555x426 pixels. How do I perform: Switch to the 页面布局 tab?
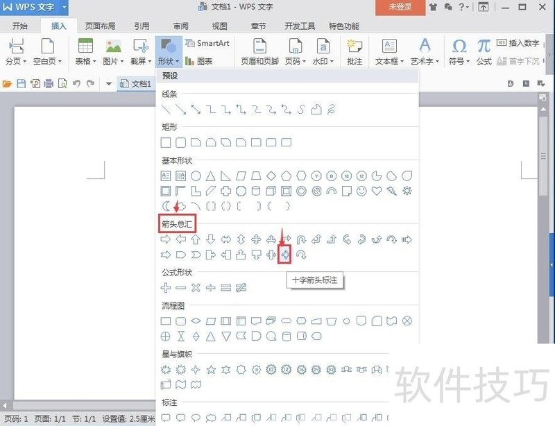coord(100,26)
